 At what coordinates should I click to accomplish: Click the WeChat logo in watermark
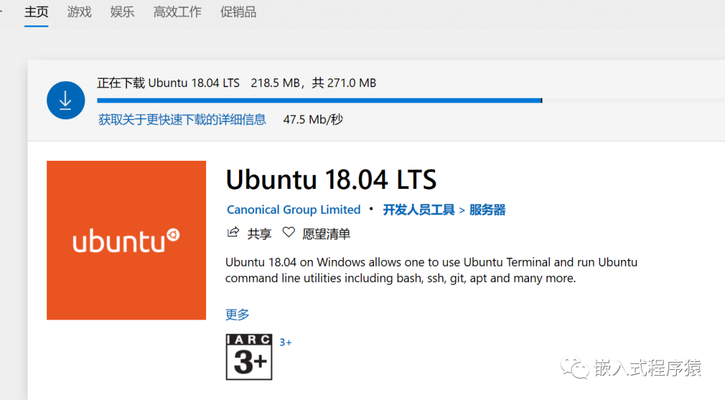(574, 368)
